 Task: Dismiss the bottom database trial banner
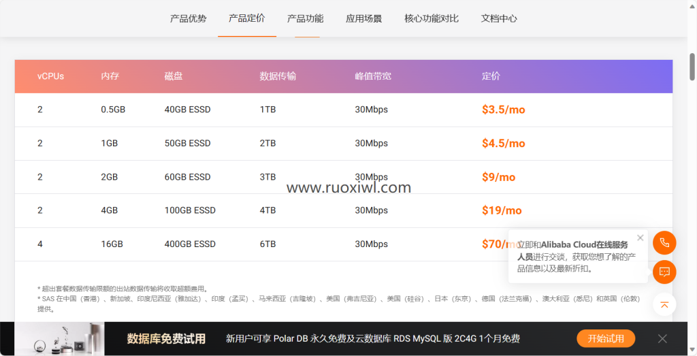click(x=662, y=338)
